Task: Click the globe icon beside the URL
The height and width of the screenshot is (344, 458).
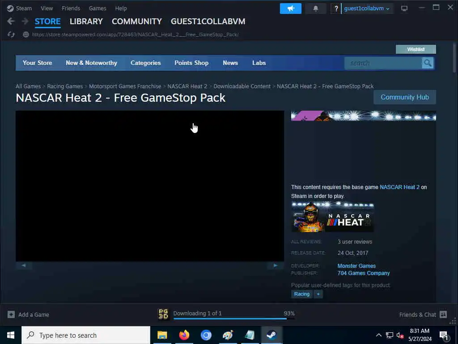Action: [25, 34]
